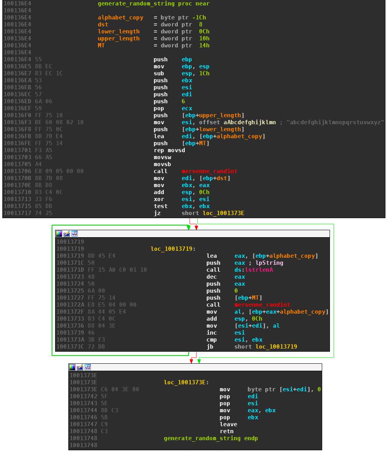Select the '[ebp+lower_length]' push operand
The image size is (387, 453).
[x=213, y=129]
